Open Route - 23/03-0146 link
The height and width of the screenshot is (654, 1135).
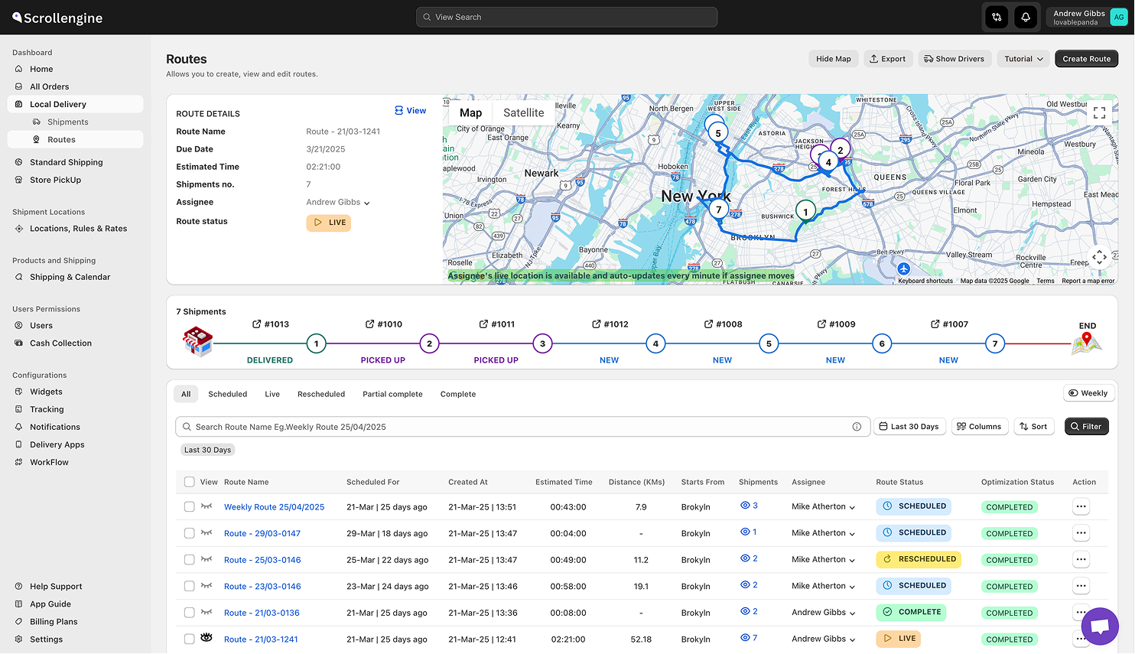262,587
